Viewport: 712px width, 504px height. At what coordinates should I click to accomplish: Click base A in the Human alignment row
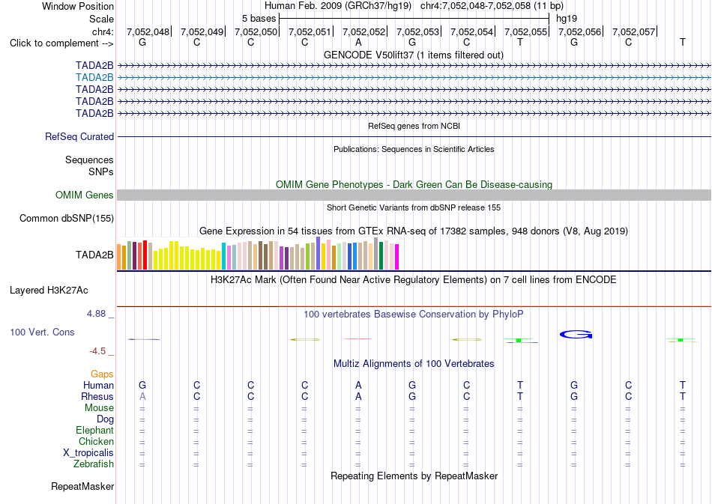[358, 385]
